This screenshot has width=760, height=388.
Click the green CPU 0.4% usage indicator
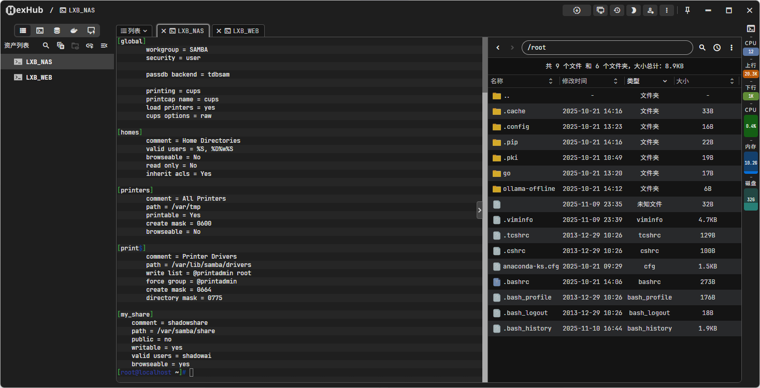[750, 126]
